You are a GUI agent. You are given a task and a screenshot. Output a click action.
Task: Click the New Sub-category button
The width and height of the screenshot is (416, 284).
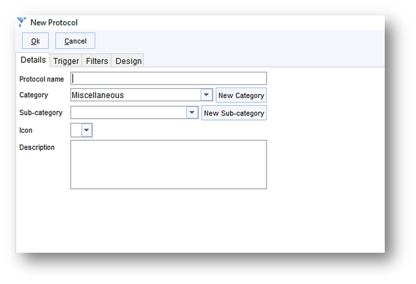click(x=234, y=113)
